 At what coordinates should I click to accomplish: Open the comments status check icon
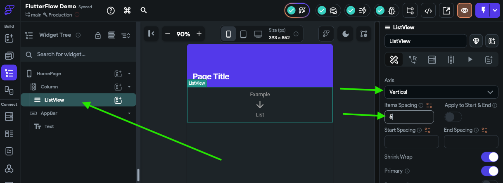pyautogui.click(x=328, y=11)
